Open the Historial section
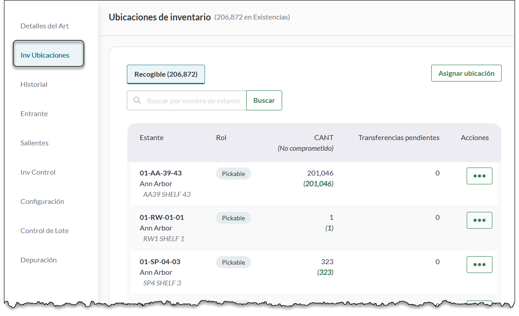Image resolution: width=519 pixels, height=316 pixels. [x=34, y=84]
